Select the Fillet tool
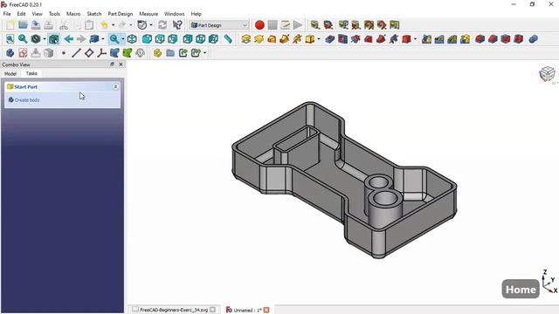Image resolution: width=559 pixels, height=314 pixels. (480, 39)
